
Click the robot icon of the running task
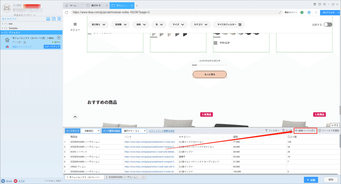point(7,40)
